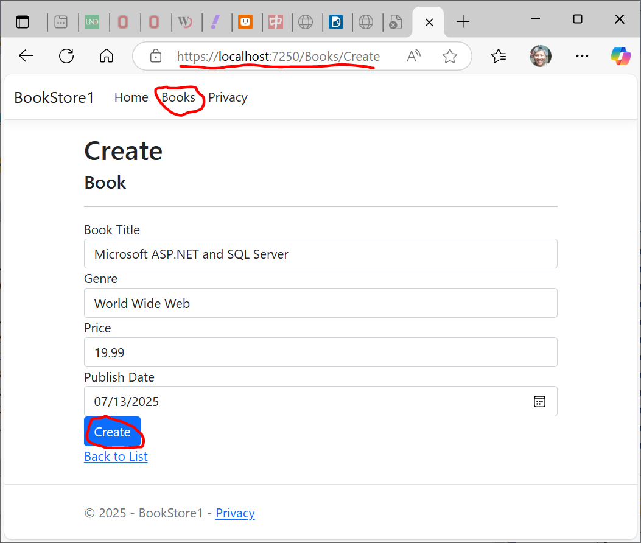Image resolution: width=641 pixels, height=543 pixels.
Task: Add this page to favorites star
Action: click(450, 56)
